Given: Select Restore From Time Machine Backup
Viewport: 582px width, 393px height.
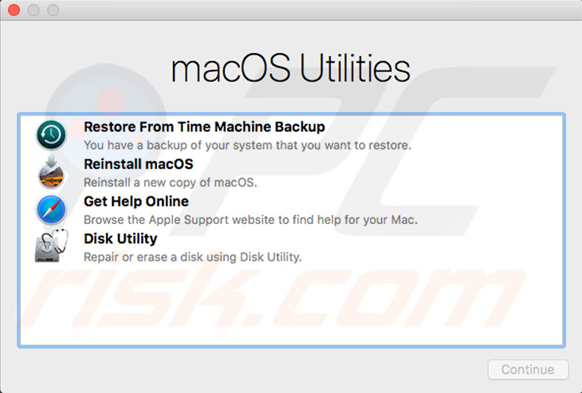Looking at the screenshot, I should click(204, 127).
